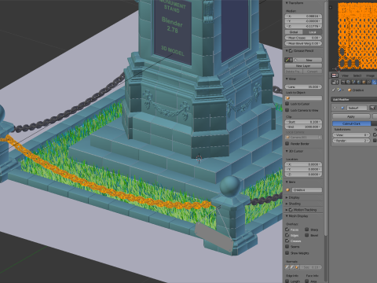Show vertex normals icon under Normals
Viewport: 377px width, 283px height.
point(287,267)
